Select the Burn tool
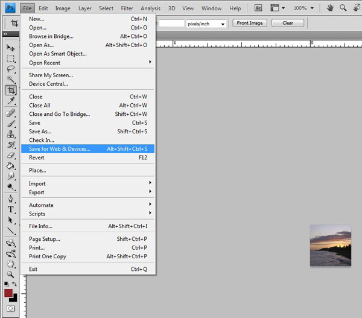362x318 pixels. (x=11, y=186)
